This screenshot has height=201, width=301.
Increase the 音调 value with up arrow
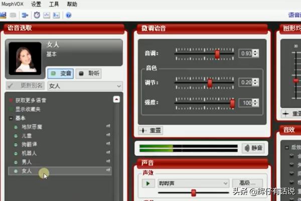point(255,51)
